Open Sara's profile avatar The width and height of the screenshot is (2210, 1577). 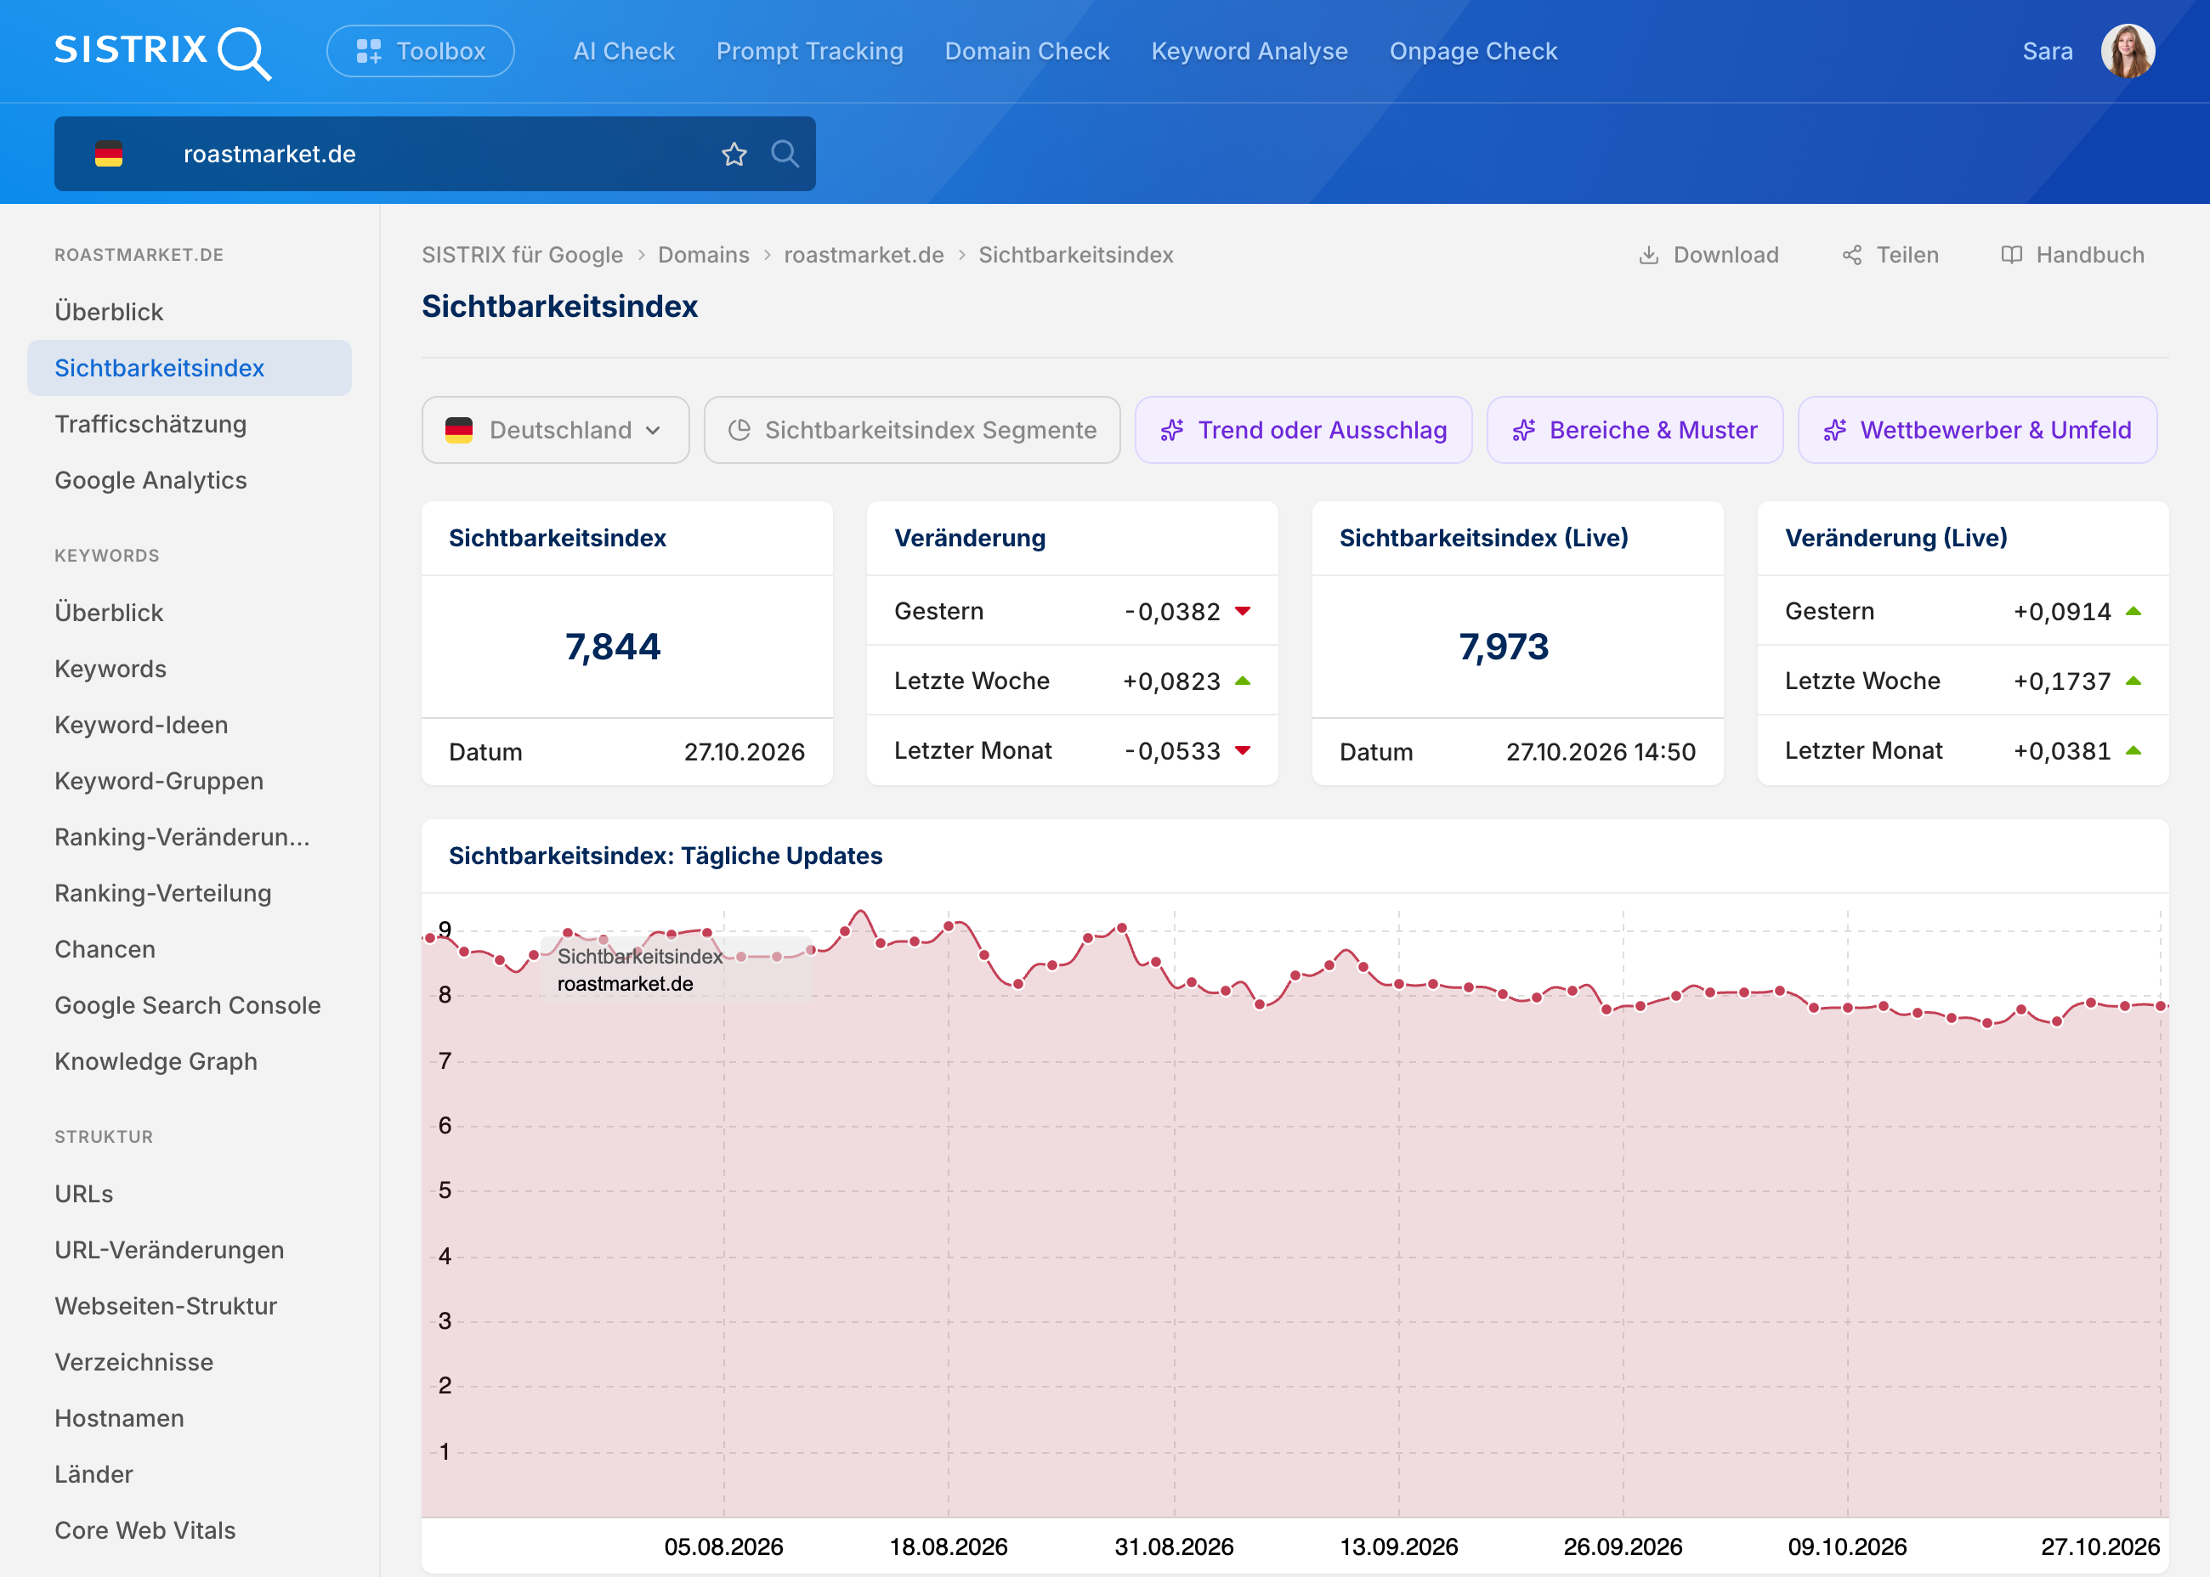tap(2128, 52)
